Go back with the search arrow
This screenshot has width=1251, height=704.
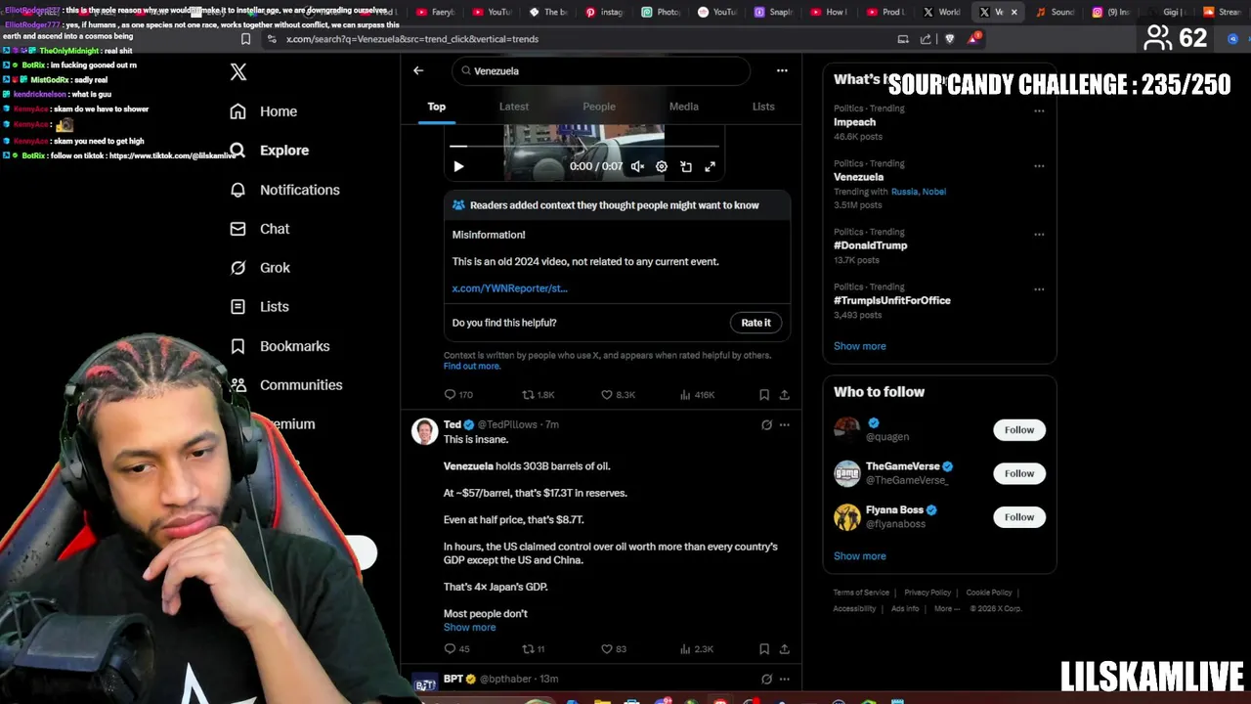[x=418, y=70]
